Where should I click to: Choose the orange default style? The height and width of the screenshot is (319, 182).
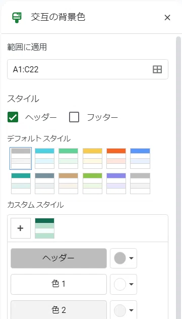(116, 158)
